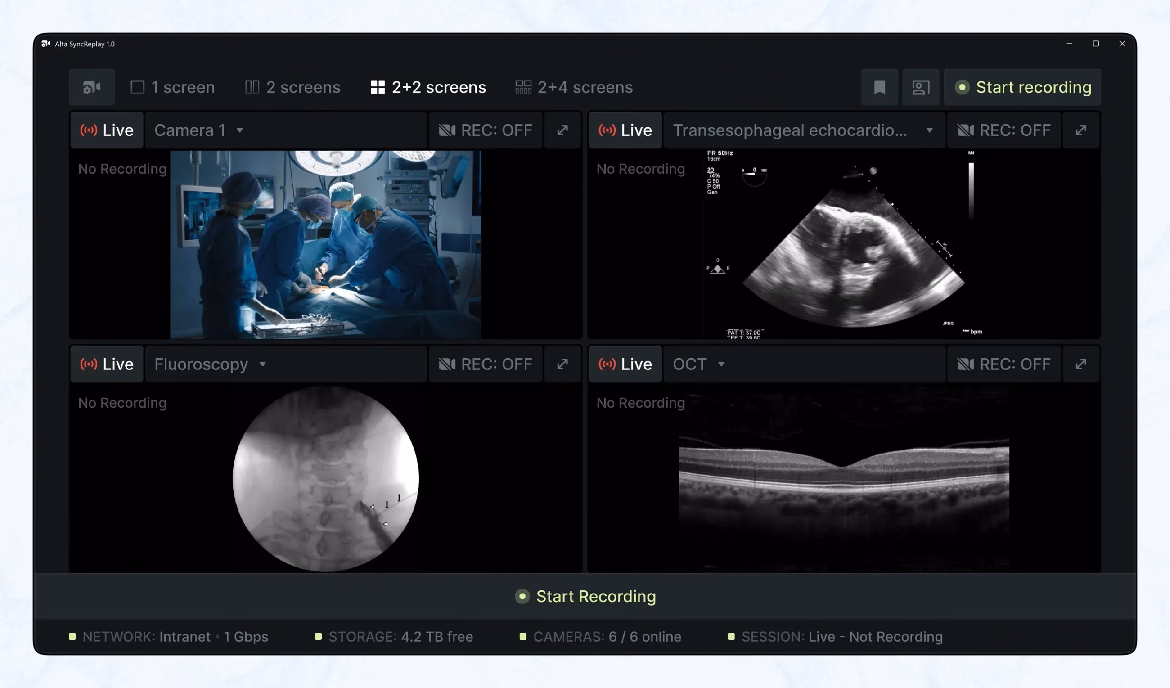Open the camera setup icon button

(x=91, y=87)
